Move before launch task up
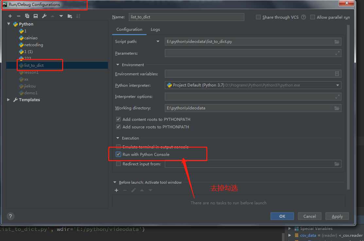Viewport: 364px width, 241px height. 142,190
